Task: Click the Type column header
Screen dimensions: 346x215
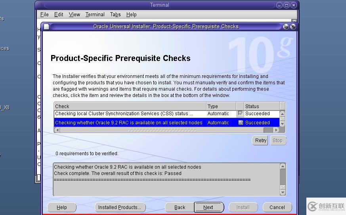Action: pyautogui.click(x=221, y=106)
